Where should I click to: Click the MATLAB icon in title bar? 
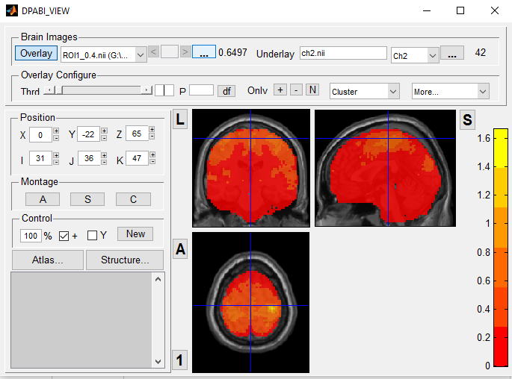pos(12,10)
